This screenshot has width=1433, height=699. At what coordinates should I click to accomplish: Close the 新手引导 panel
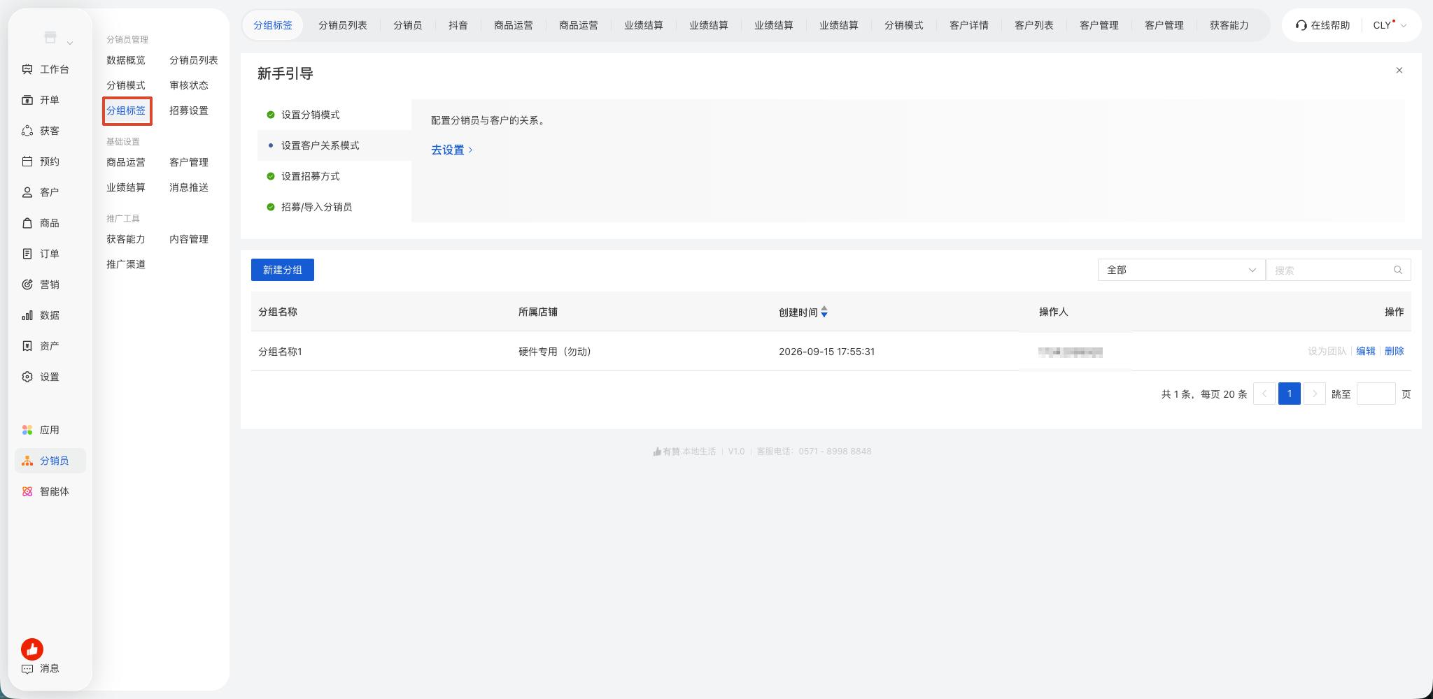(x=1399, y=70)
